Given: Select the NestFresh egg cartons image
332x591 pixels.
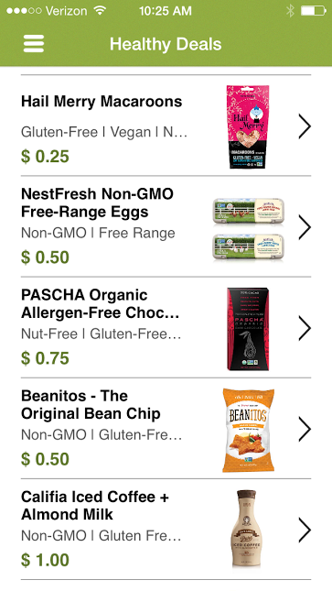Looking at the screenshot, I should click(248, 229).
